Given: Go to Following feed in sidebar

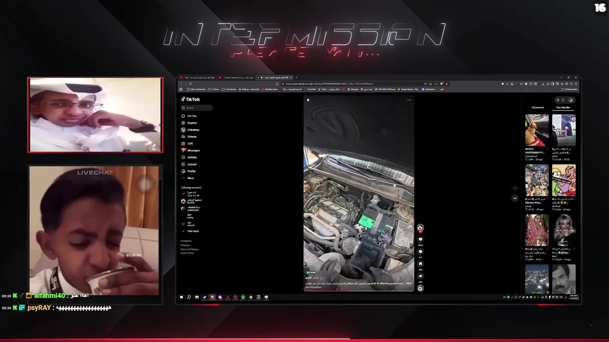Looking at the screenshot, I should point(190,130).
